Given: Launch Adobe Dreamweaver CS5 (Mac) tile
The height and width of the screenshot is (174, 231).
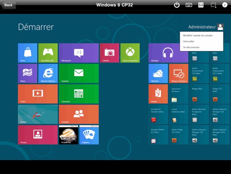Looking at the screenshot, I should (x=199, y=74).
